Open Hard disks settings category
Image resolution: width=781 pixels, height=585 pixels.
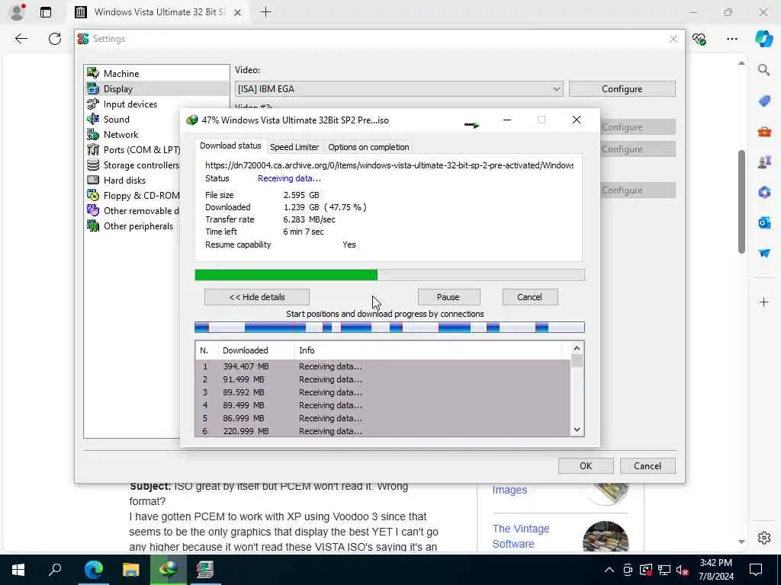click(133, 180)
